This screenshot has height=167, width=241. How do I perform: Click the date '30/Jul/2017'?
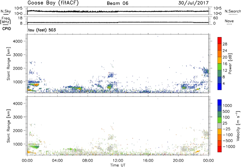[x=193, y=3]
